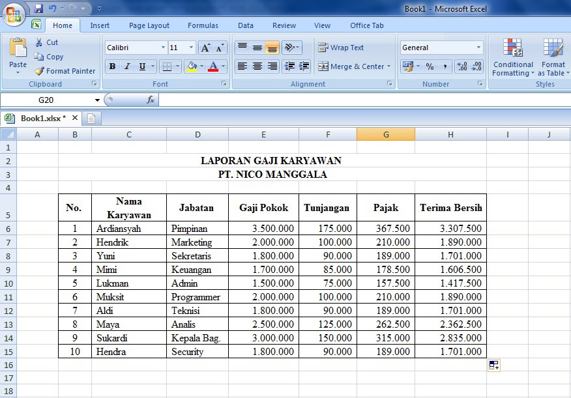
Task: Click the Orientation text rotation icon
Action: [x=289, y=48]
